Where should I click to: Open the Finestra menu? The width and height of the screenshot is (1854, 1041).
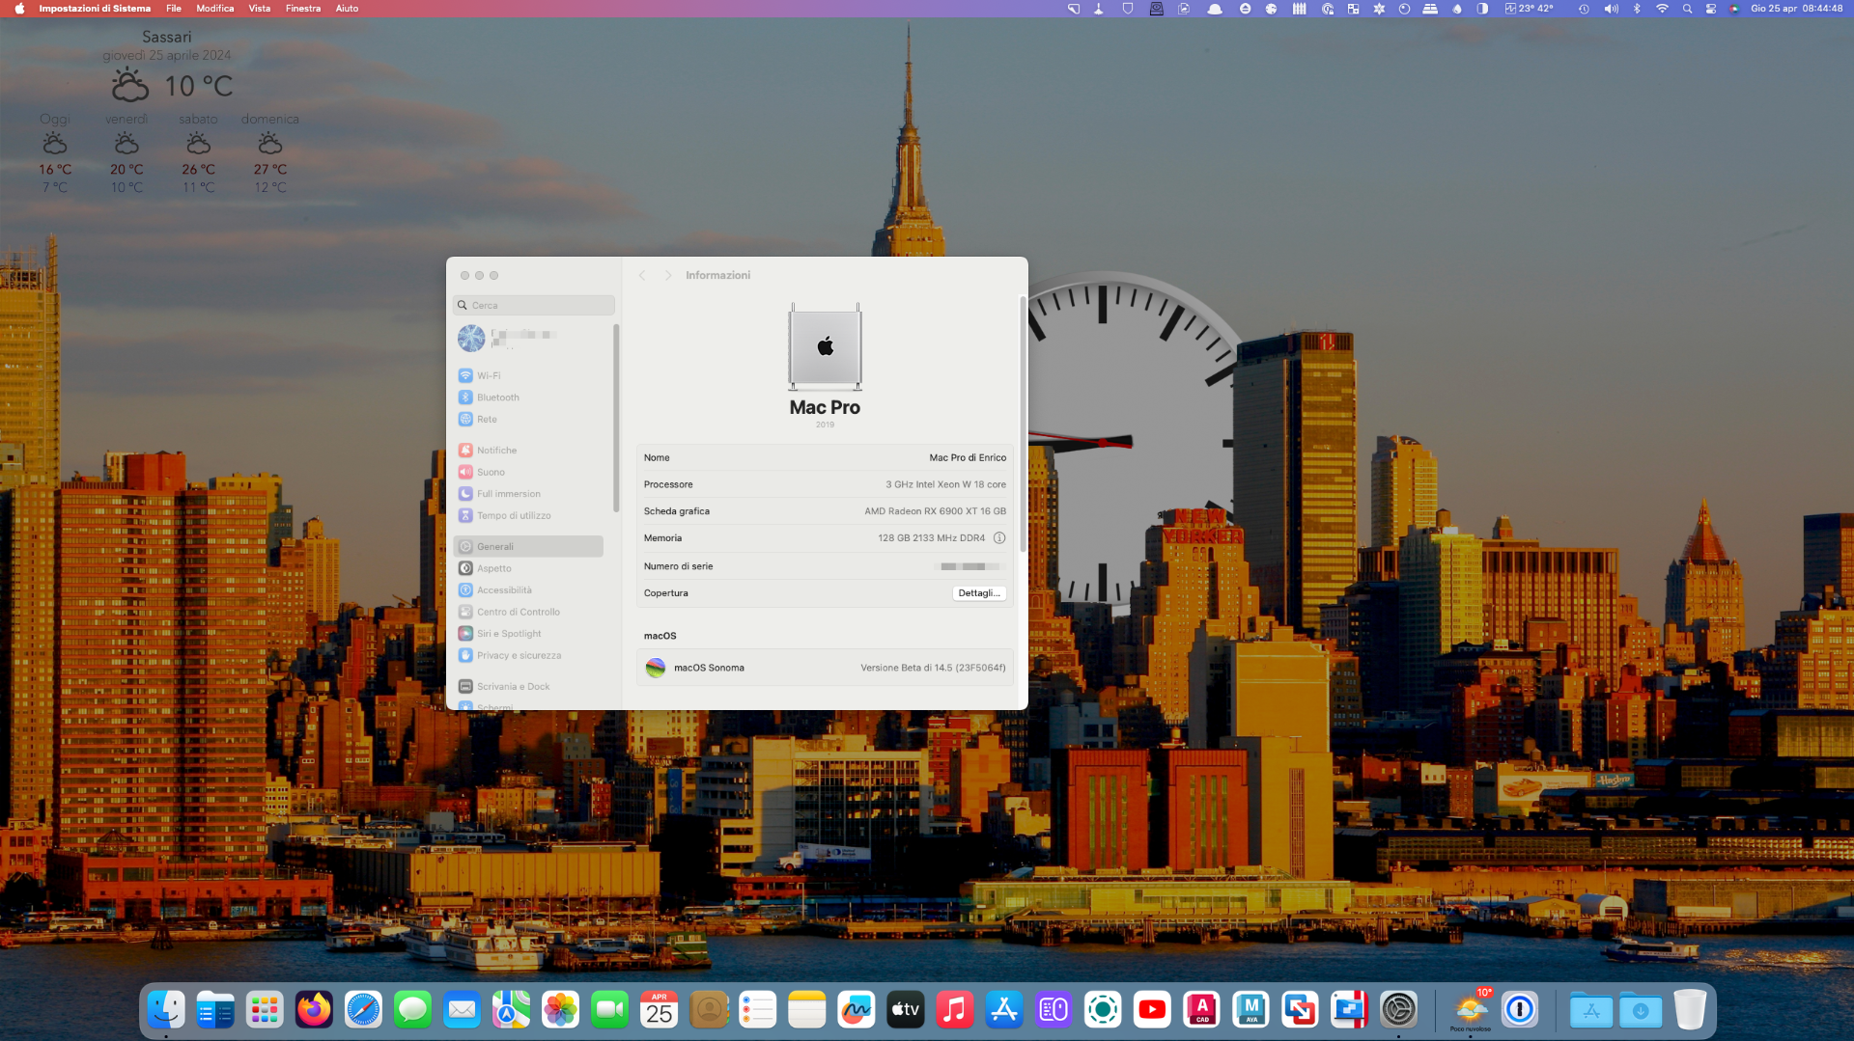click(x=302, y=9)
